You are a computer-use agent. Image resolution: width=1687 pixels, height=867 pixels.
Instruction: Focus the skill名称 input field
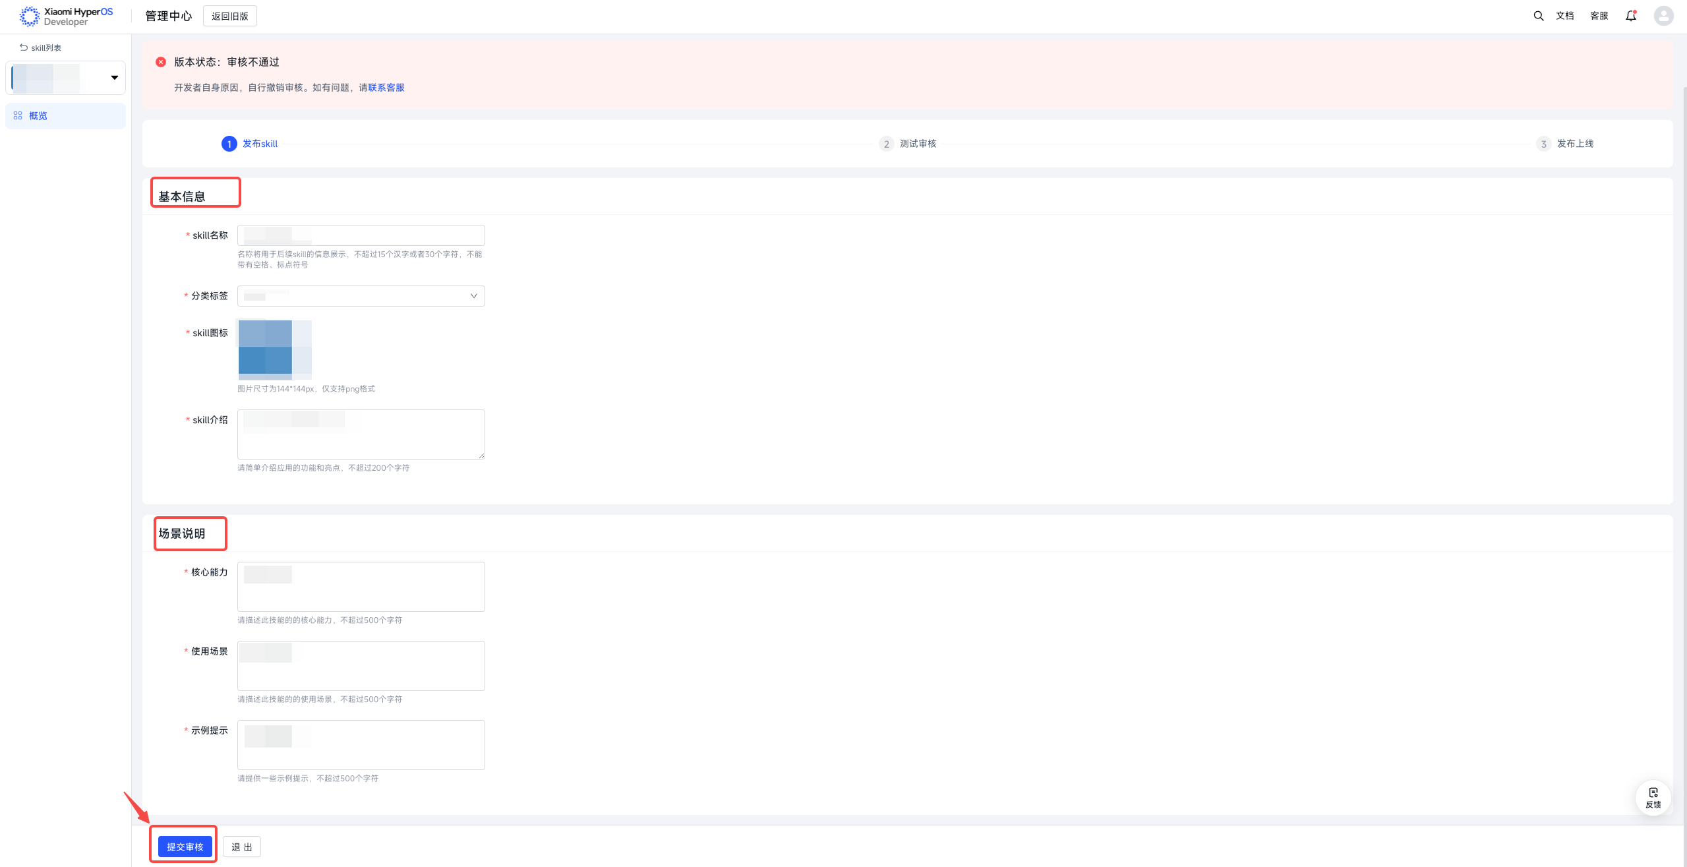pos(361,235)
